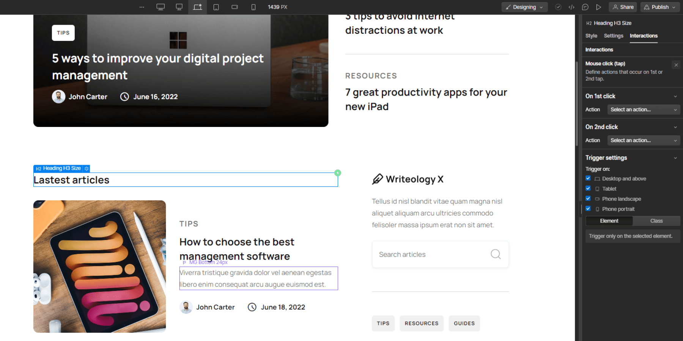Open the code export panel

[x=571, y=7]
